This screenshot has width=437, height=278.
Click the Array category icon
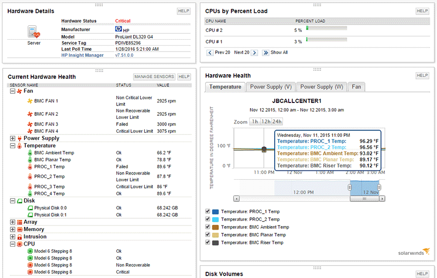point(20,222)
